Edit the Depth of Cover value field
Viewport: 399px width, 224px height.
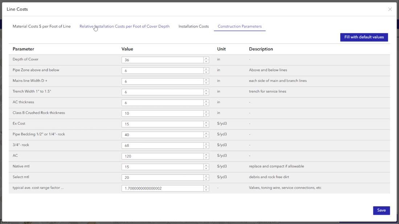163,60
